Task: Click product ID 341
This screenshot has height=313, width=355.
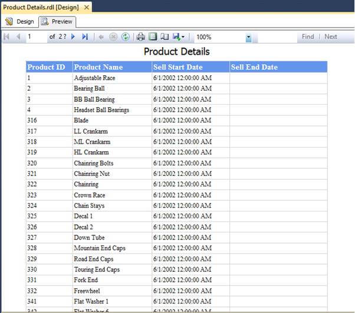Action: pos(32,301)
